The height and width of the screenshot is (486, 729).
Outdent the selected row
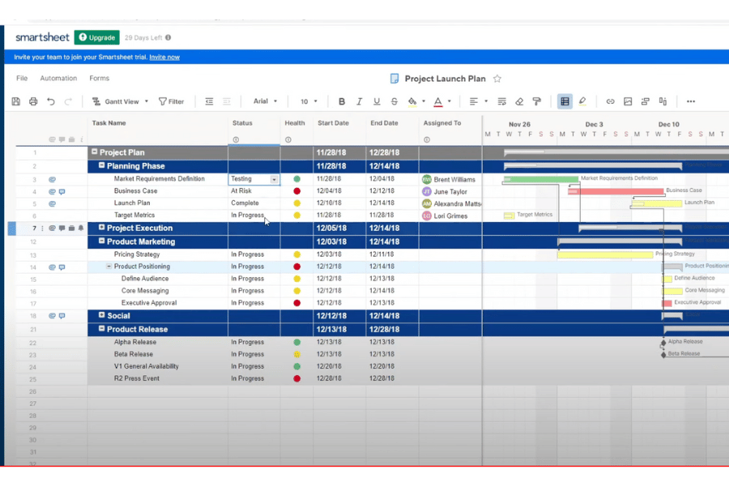pyautogui.click(x=209, y=101)
